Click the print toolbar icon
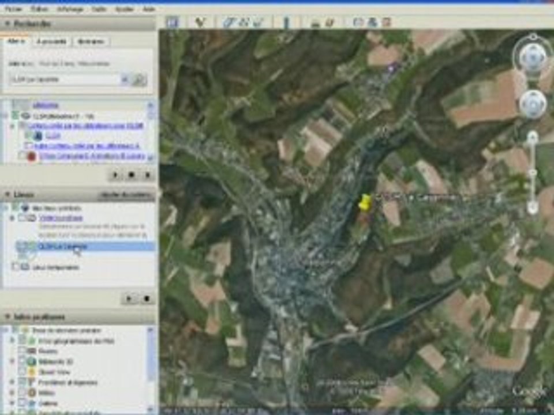The height and width of the screenshot is (415, 554). [372, 22]
